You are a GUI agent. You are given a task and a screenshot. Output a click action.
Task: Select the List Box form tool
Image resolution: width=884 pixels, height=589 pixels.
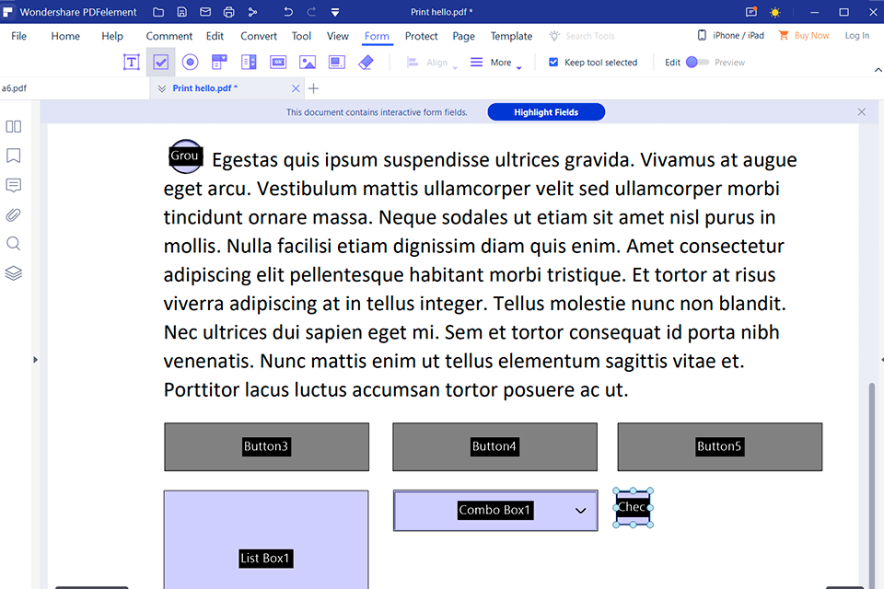coord(249,62)
